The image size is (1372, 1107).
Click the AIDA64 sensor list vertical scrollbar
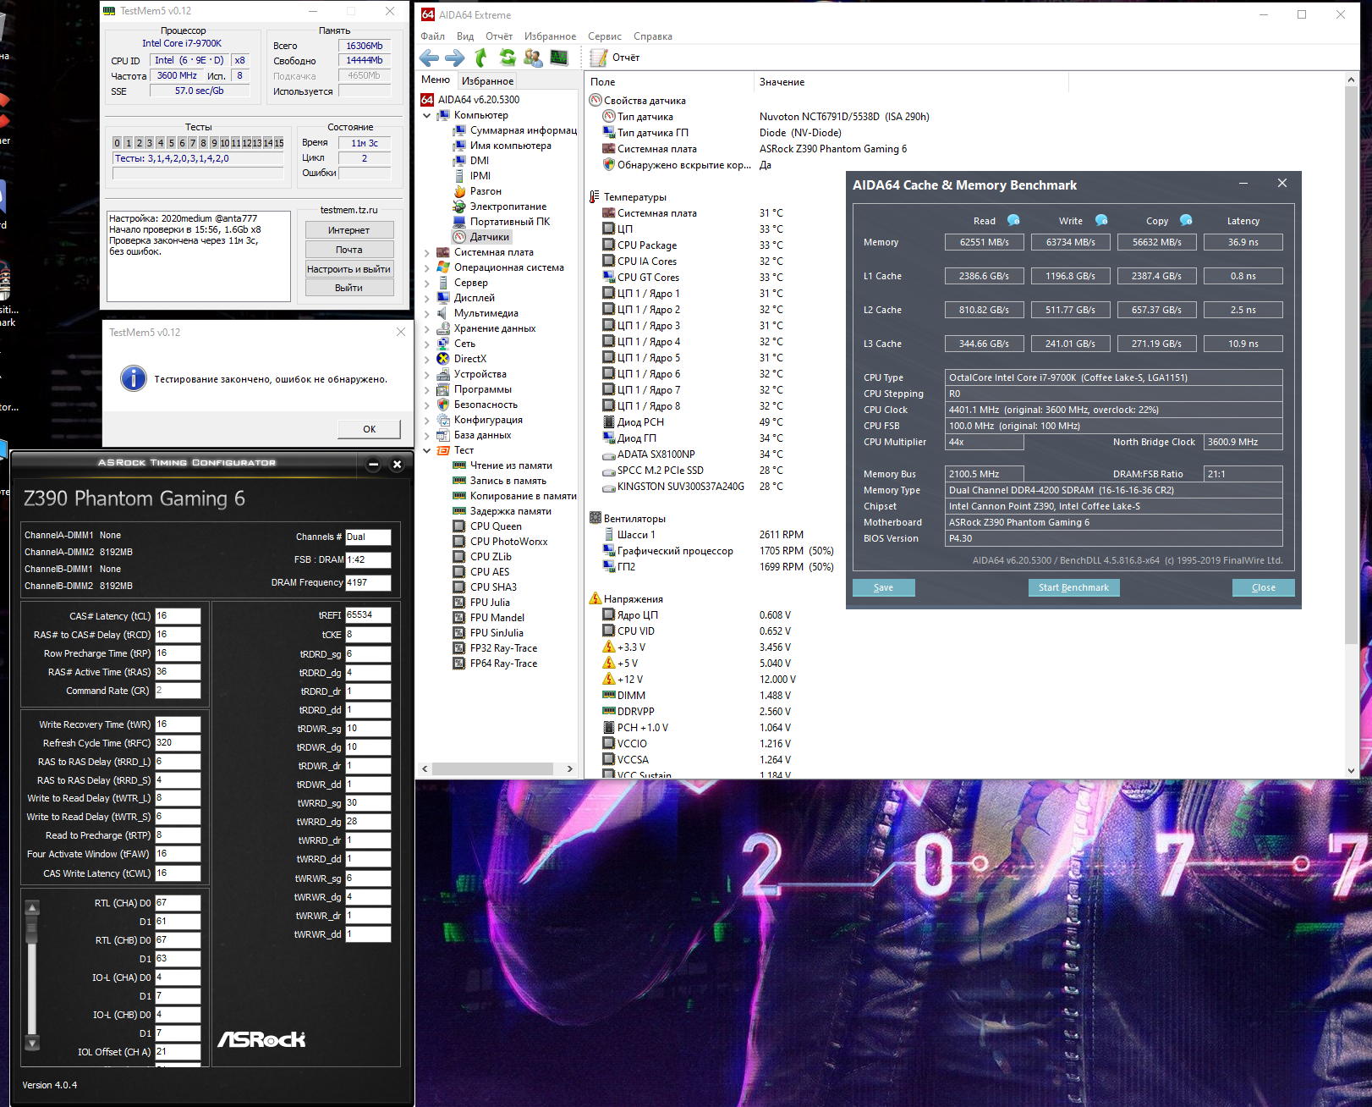[1351, 425]
